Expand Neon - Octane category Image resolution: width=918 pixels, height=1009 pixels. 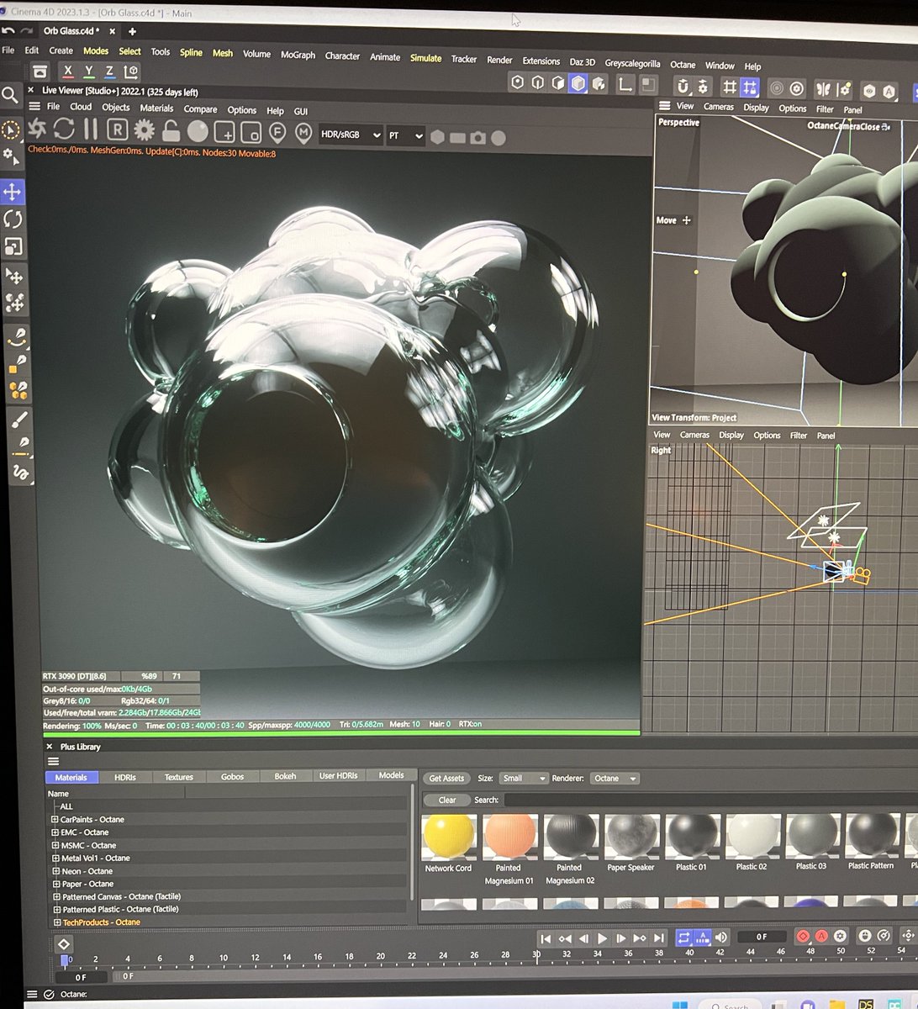(x=55, y=871)
